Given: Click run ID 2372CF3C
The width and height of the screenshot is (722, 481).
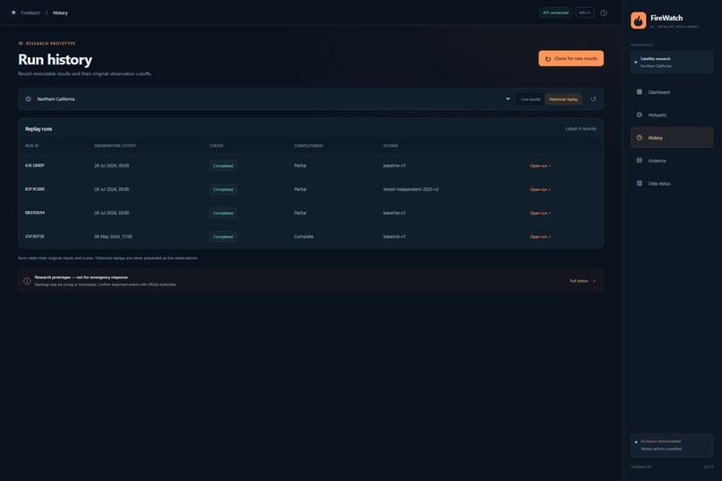Looking at the screenshot, I should click(x=35, y=236).
